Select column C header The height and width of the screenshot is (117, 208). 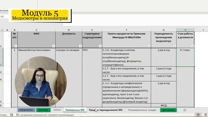(36, 30)
